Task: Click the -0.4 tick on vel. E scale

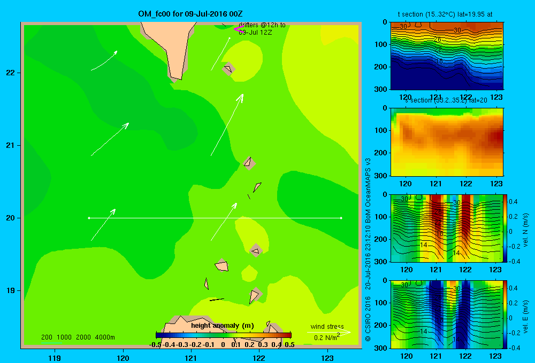Action: tap(514, 348)
